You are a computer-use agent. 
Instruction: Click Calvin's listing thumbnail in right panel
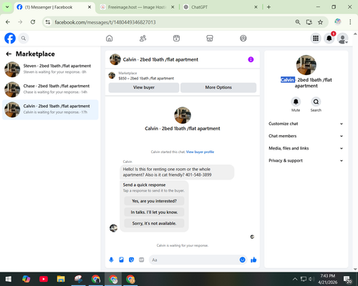point(306,65)
